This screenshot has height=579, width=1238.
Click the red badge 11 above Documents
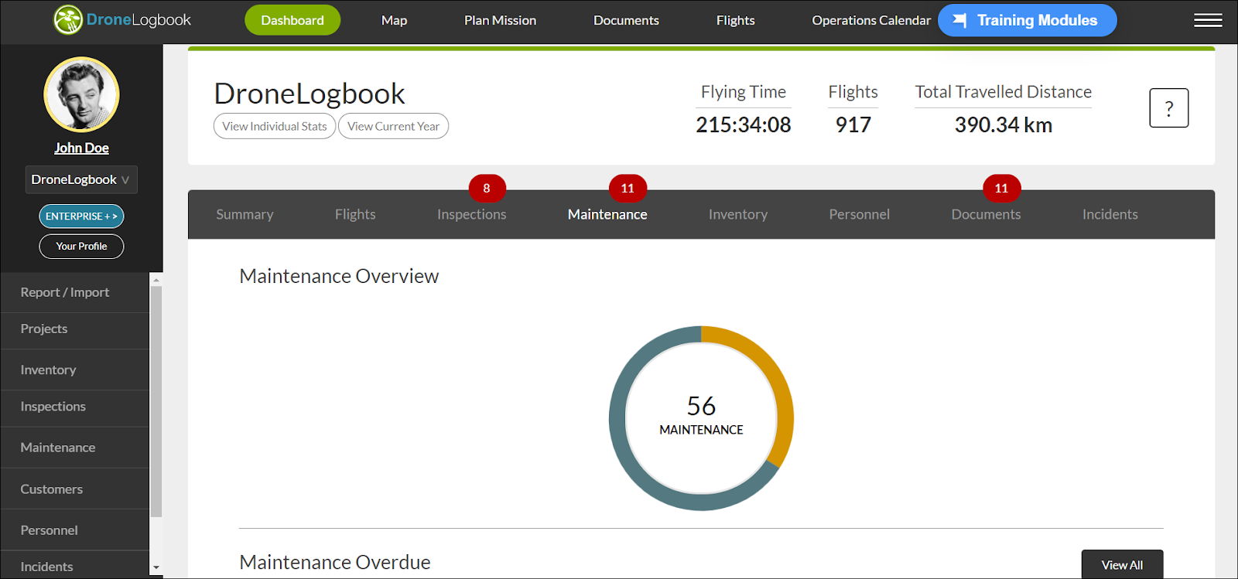[x=1001, y=188]
